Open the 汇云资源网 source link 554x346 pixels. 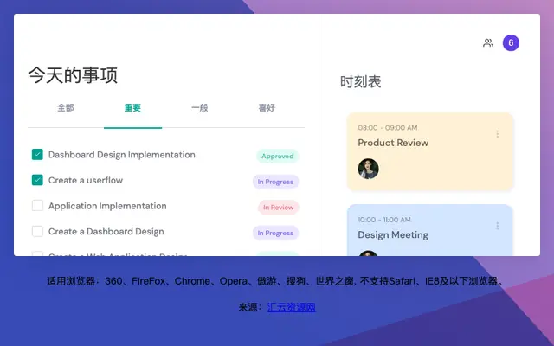(291, 307)
